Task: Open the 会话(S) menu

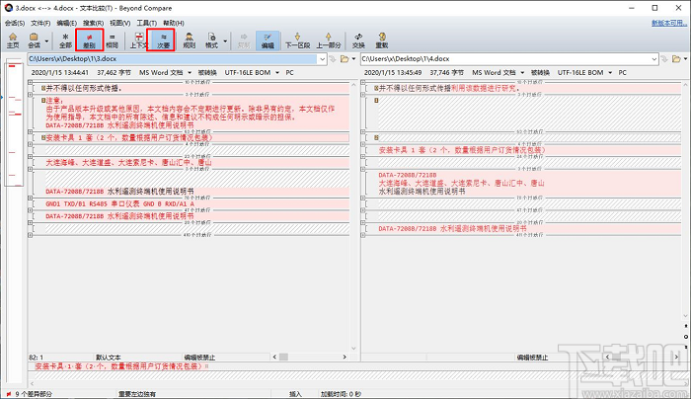Action: coord(15,23)
